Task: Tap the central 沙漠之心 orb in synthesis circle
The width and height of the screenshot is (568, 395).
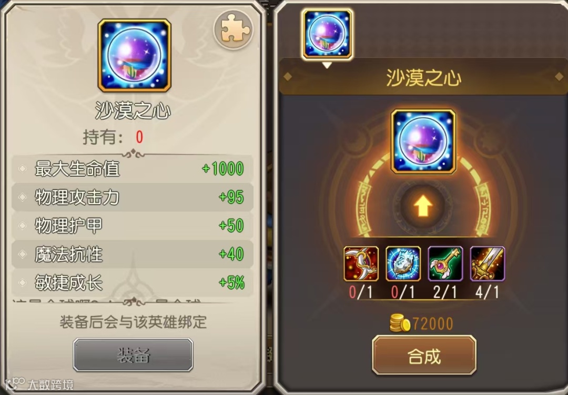Action: 423,141
